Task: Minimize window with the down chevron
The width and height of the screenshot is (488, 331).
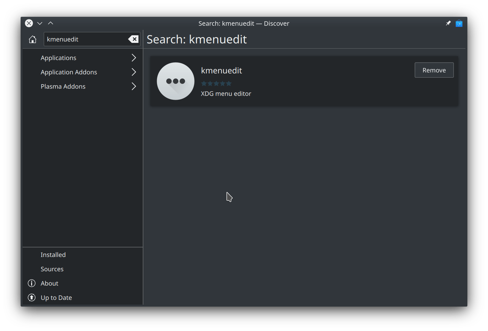Action: coord(40,23)
